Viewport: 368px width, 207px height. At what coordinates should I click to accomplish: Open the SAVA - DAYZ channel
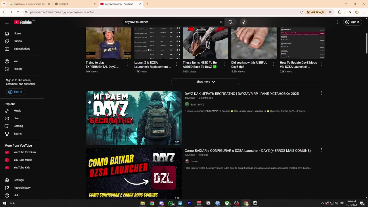point(197,105)
